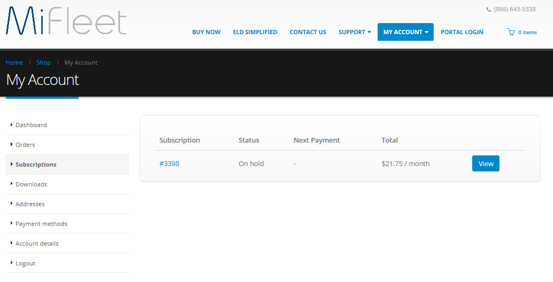Click the Home breadcrumb link
The height and width of the screenshot is (282, 553).
(x=14, y=62)
